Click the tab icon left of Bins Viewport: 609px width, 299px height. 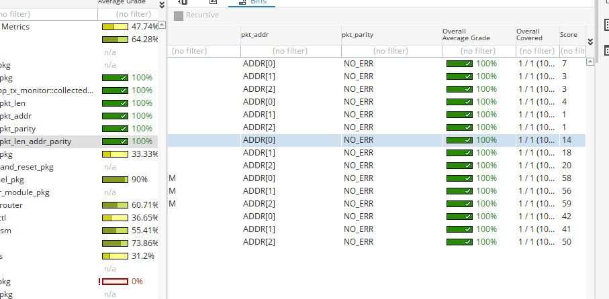point(214,3)
